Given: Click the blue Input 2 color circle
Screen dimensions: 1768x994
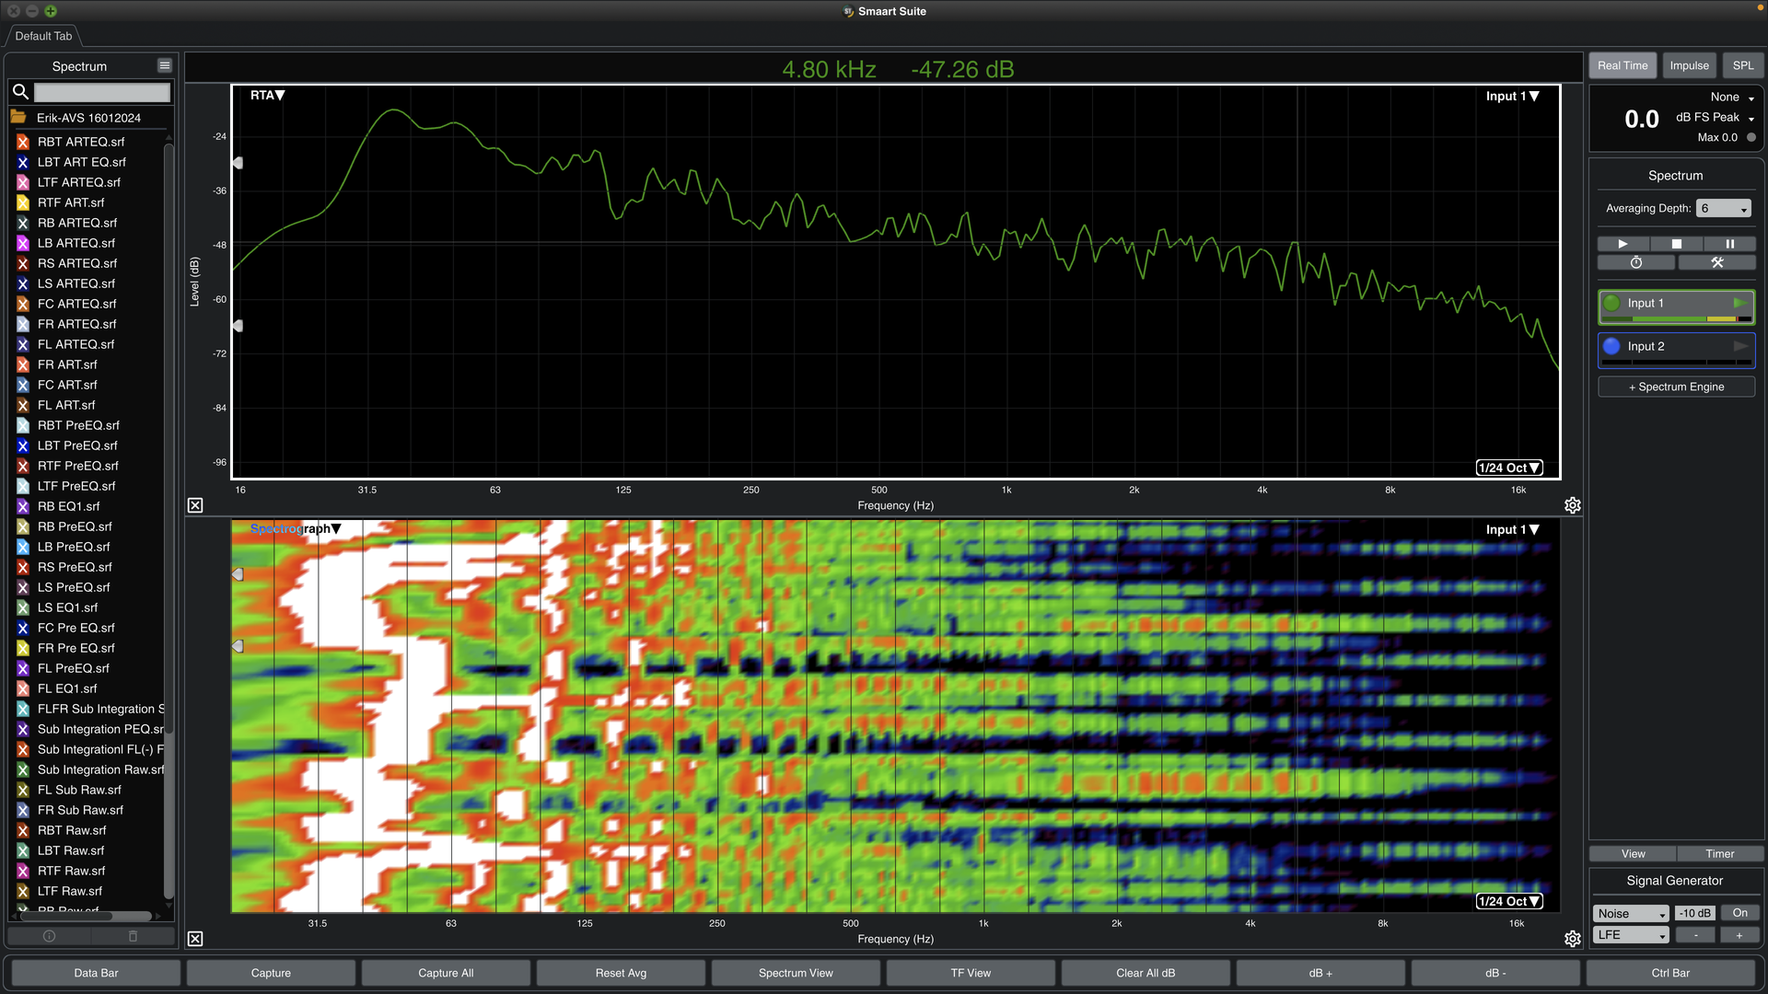Looking at the screenshot, I should [x=1611, y=346].
